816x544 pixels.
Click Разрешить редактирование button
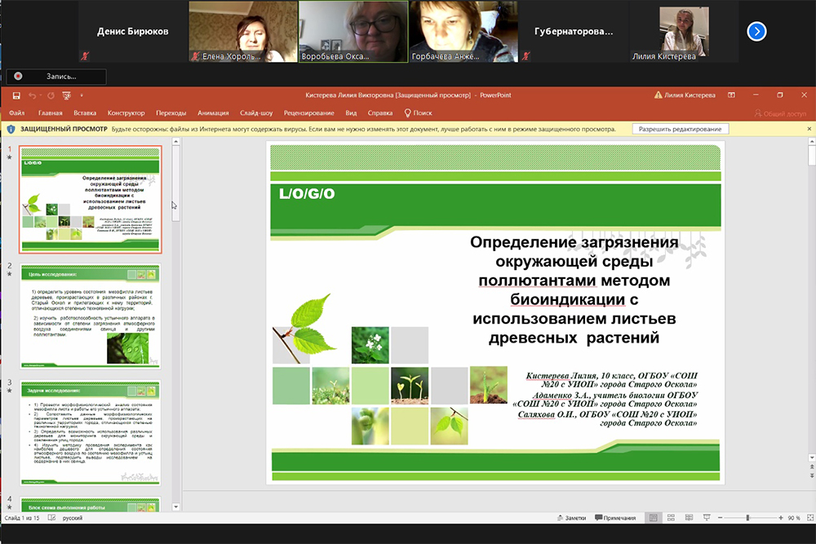tap(680, 129)
